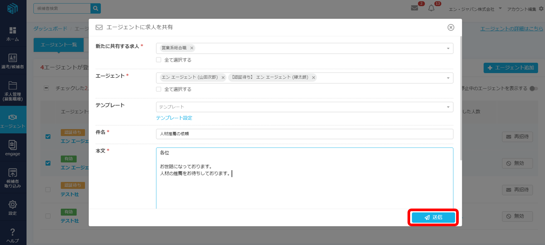Open the notifications bell icon
The height and width of the screenshot is (245, 545).
(x=431, y=8)
